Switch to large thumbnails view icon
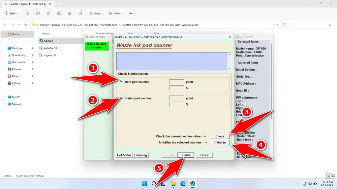This screenshot has height=189, width=337. click(x=334, y=176)
